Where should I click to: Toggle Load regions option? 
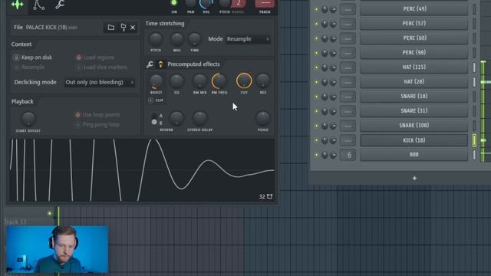tap(78, 58)
